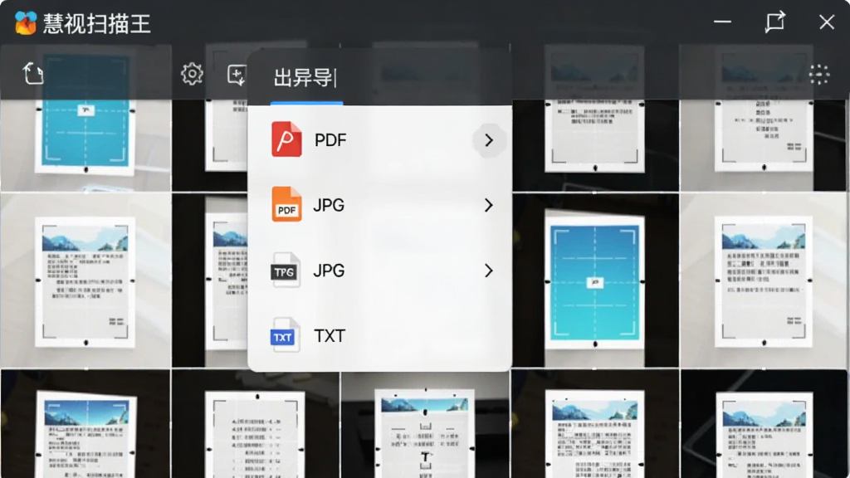The width and height of the screenshot is (850, 478).
Task: Open the middle-row leftmost landscape page thumbnail
Action: 85,281
